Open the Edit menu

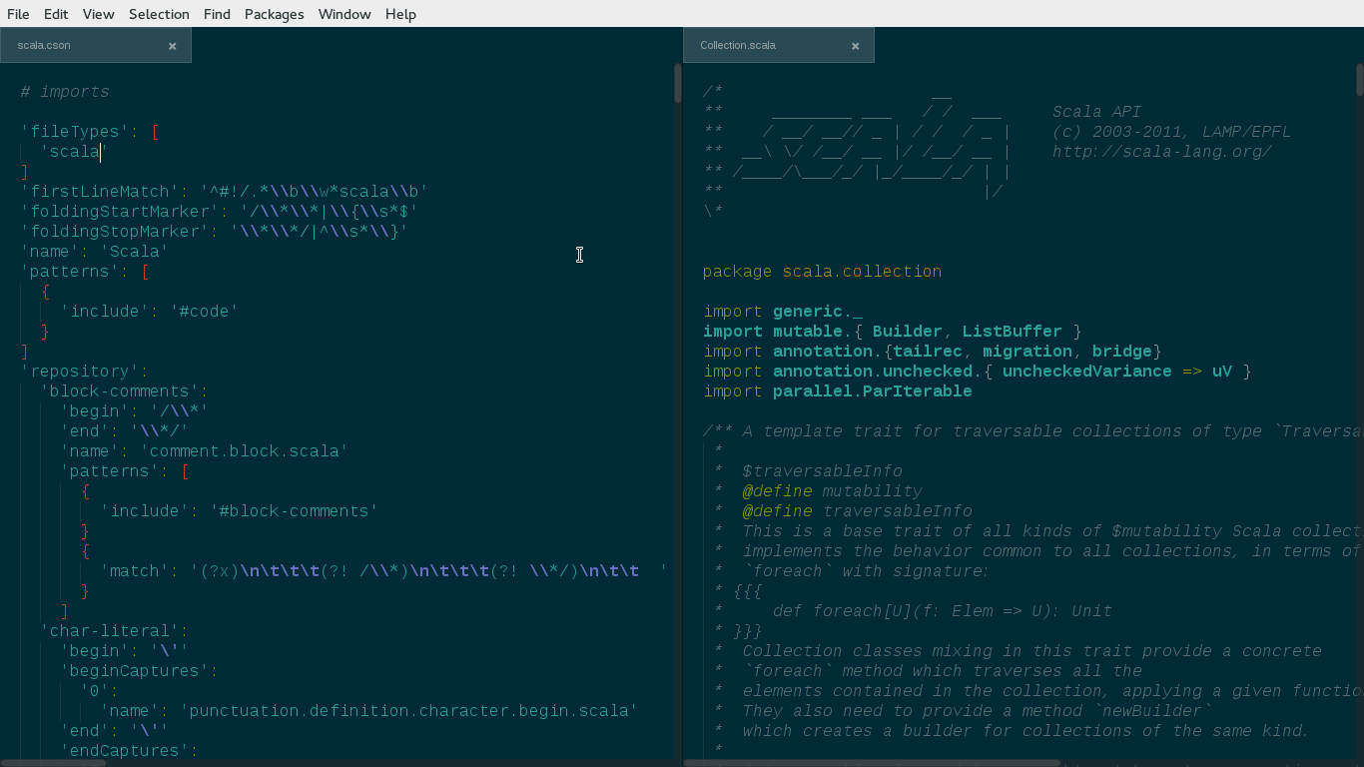pos(56,14)
